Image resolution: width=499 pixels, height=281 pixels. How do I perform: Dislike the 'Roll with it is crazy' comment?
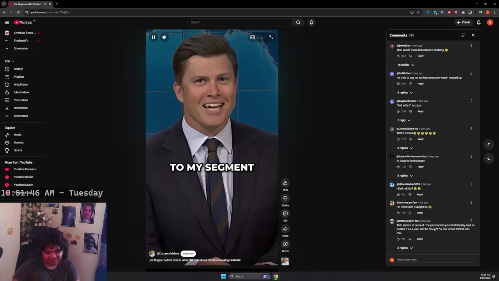pyautogui.click(x=411, y=111)
